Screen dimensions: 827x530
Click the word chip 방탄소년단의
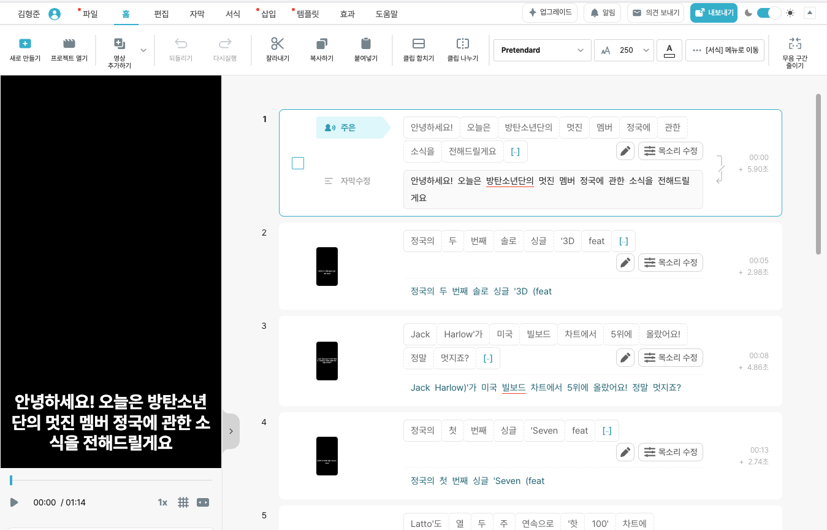click(x=528, y=128)
